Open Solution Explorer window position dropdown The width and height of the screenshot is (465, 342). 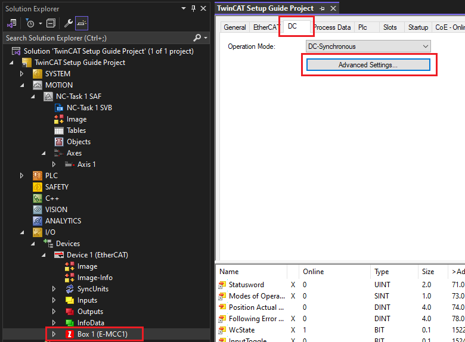point(184,8)
